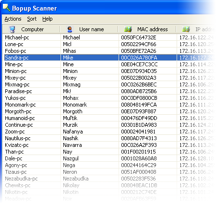Select the Mixey-pc computer entry

pos(15,78)
